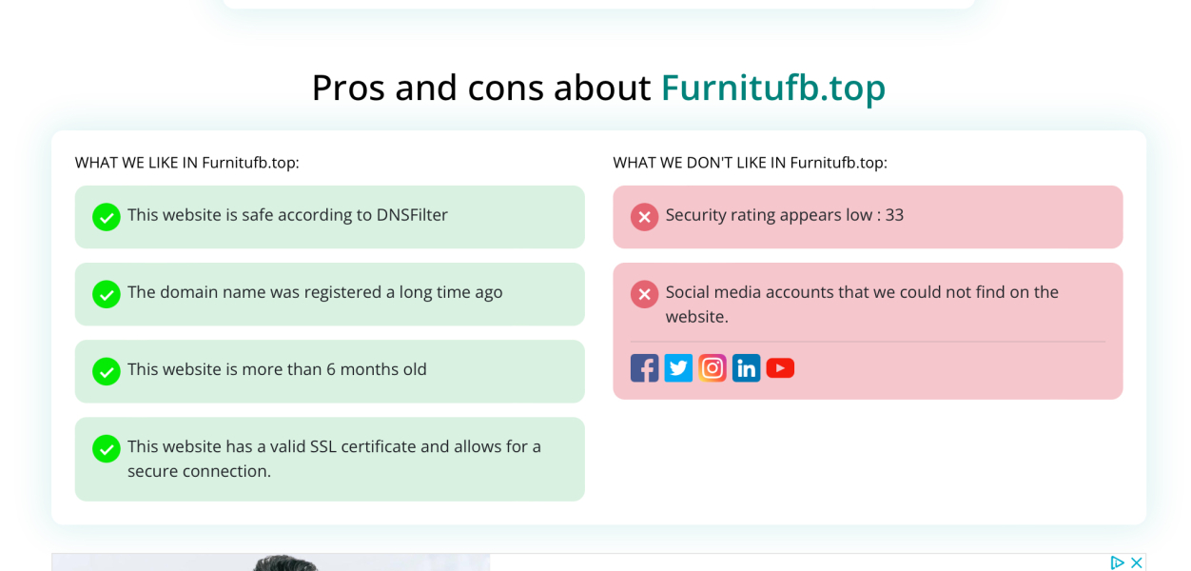Image resolution: width=1191 pixels, height=571 pixels.
Task: Click the red X on social media warning
Action: point(644,294)
